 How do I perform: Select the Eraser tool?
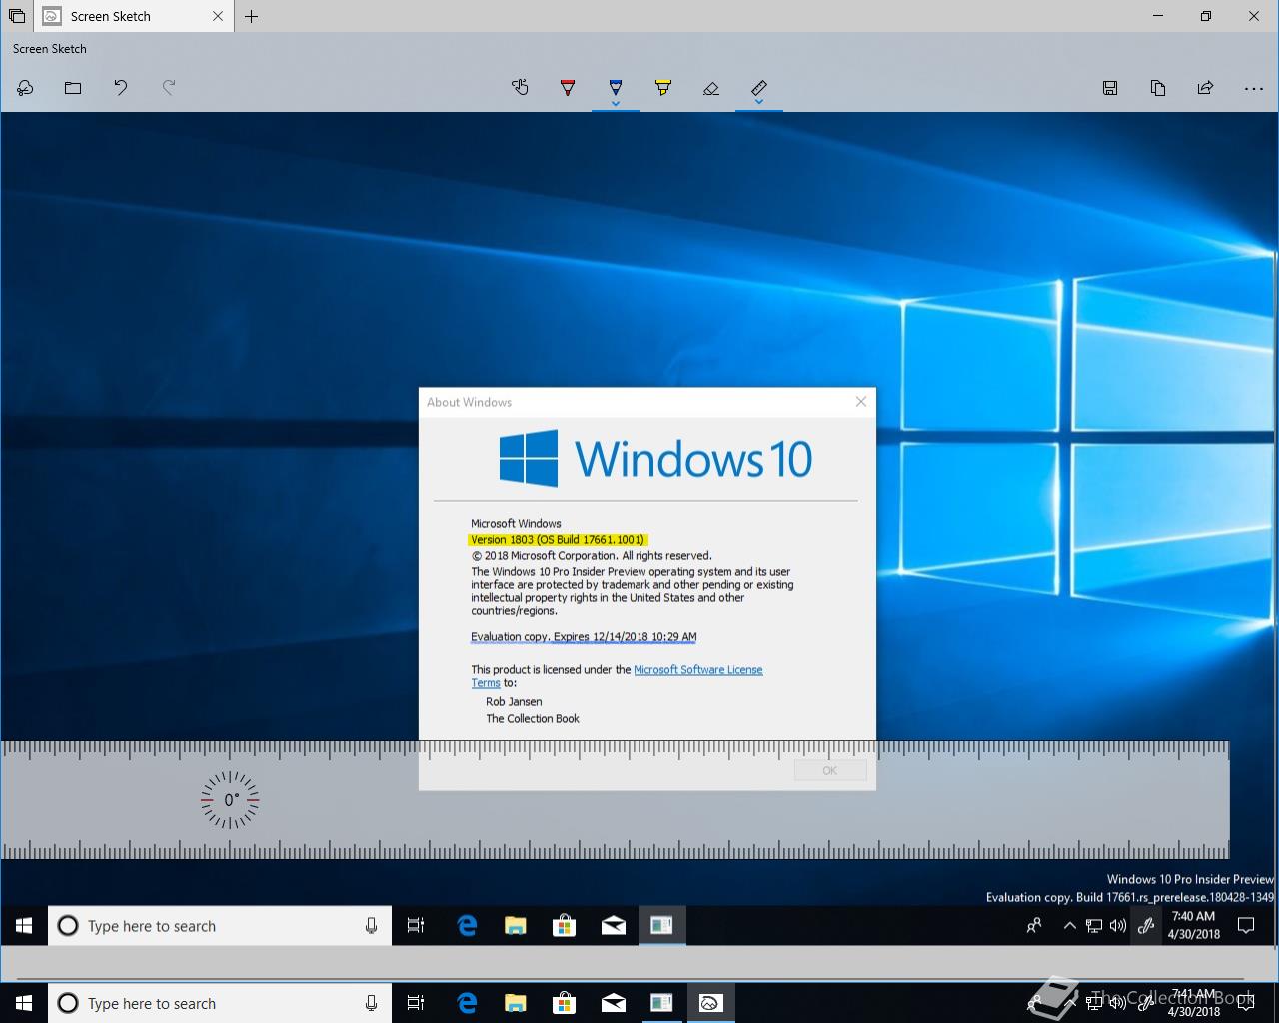pos(711,88)
